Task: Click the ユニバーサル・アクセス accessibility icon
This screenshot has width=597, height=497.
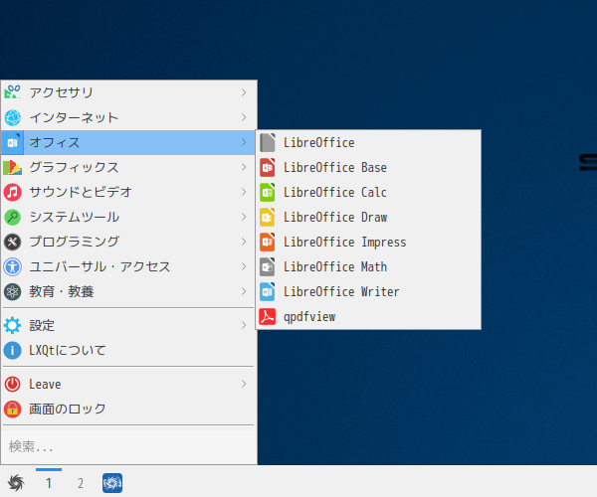Action: pos(12,267)
